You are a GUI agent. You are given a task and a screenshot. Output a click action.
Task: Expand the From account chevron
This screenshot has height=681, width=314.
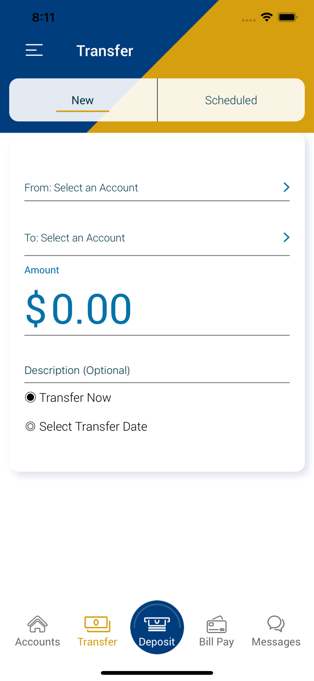(x=286, y=187)
